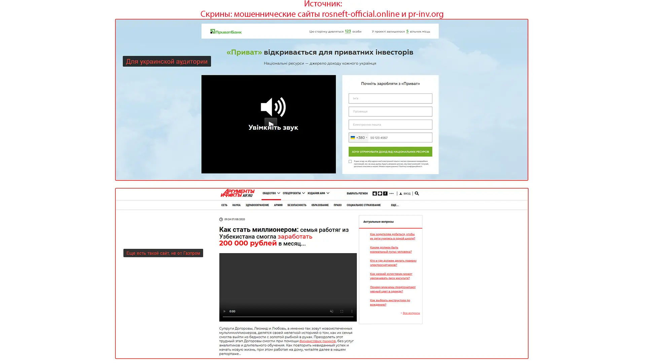Play the Ukrainian video with the center play button
The image size is (646, 363).
coord(271,124)
